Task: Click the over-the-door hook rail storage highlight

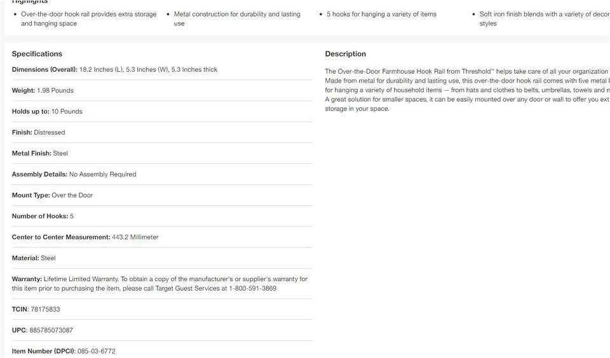Action: 88,18
